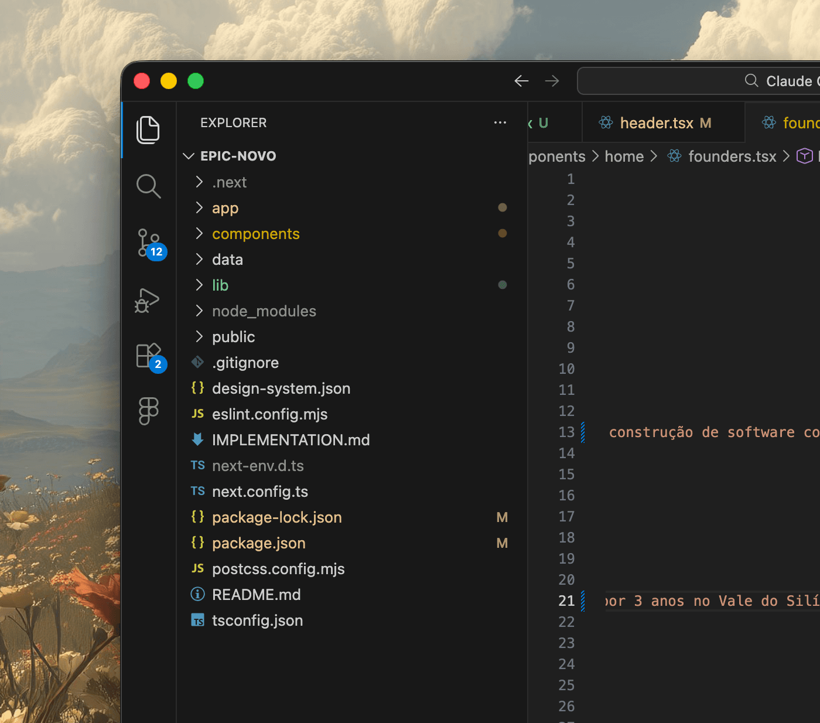Viewport: 820px width, 723px height.
Task: Click the magnifier icon in the search bar
Action: point(751,81)
